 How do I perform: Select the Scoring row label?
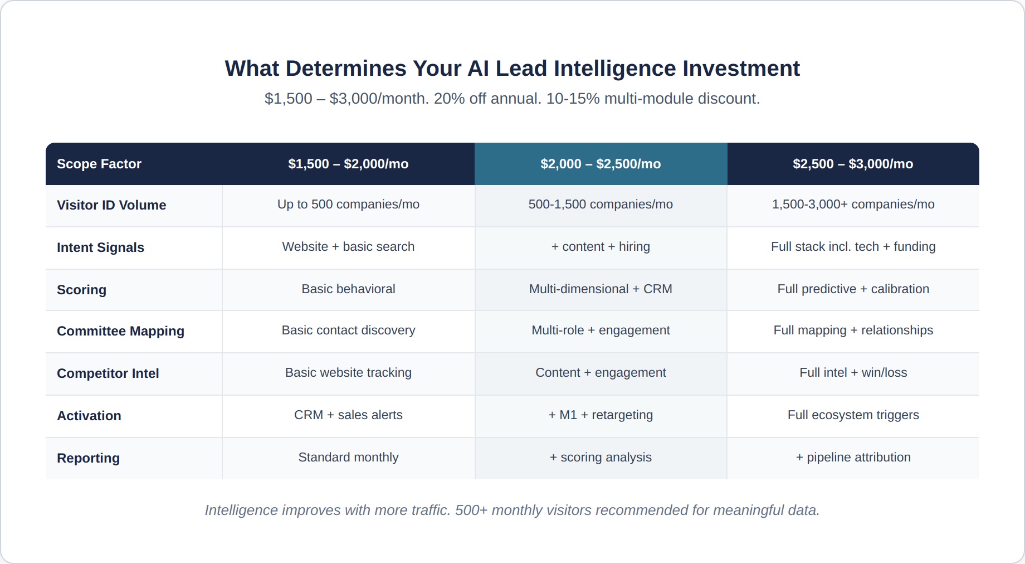click(81, 290)
